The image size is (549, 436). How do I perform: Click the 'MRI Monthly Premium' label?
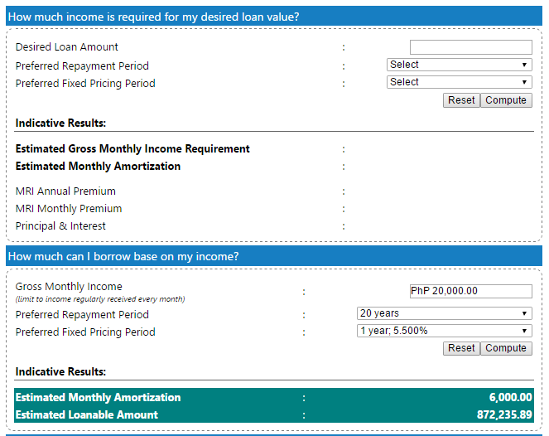pyautogui.click(x=69, y=209)
